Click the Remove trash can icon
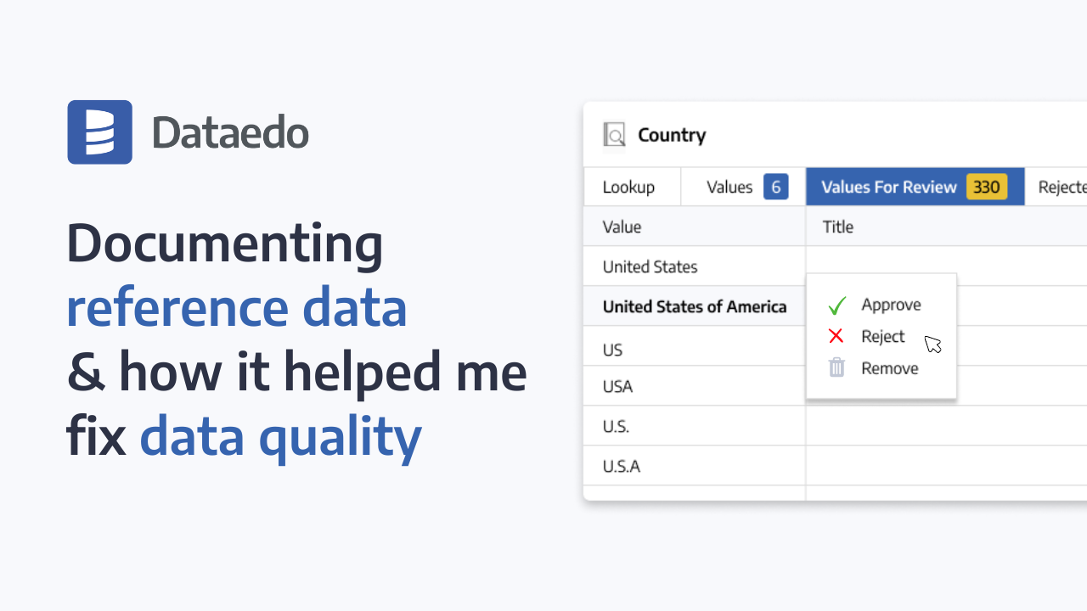1087x611 pixels. 836,368
